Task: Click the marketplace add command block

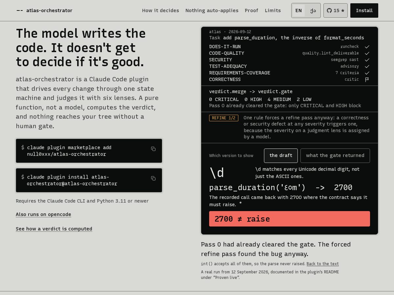Action: click(x=89, y=151)
